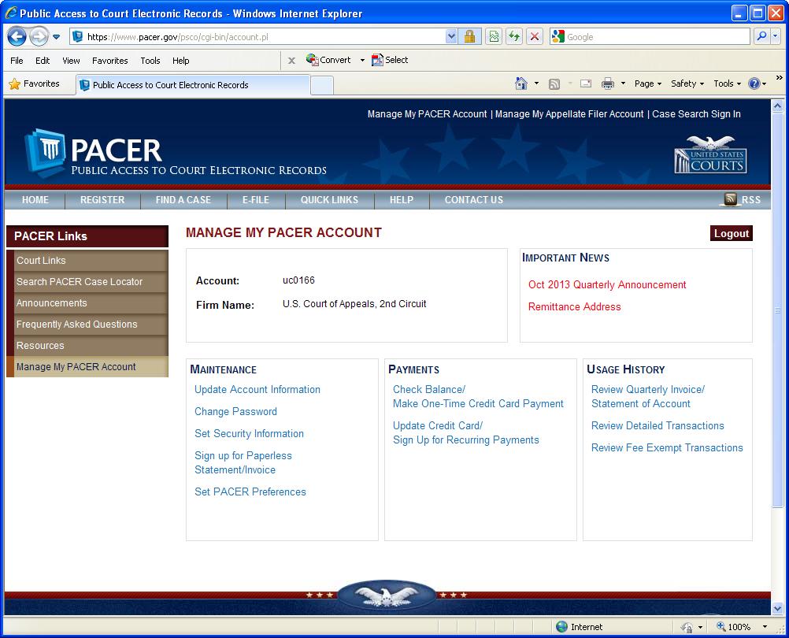Print the page with the printer icon

pos(608,83)
